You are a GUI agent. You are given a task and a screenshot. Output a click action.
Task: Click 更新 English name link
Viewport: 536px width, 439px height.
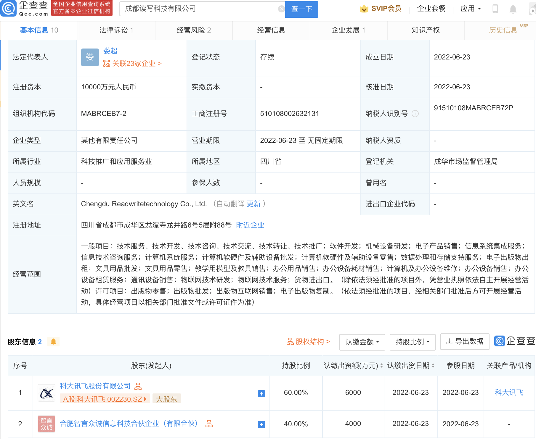point(254,204)
